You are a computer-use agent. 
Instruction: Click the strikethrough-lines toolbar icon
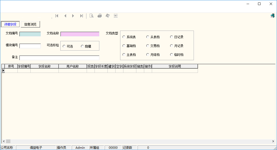point(116,16)
